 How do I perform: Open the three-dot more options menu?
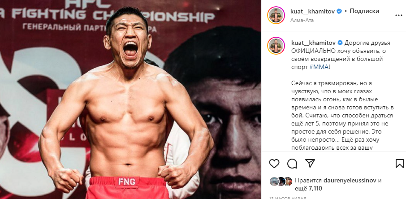[x=398, y=16]
